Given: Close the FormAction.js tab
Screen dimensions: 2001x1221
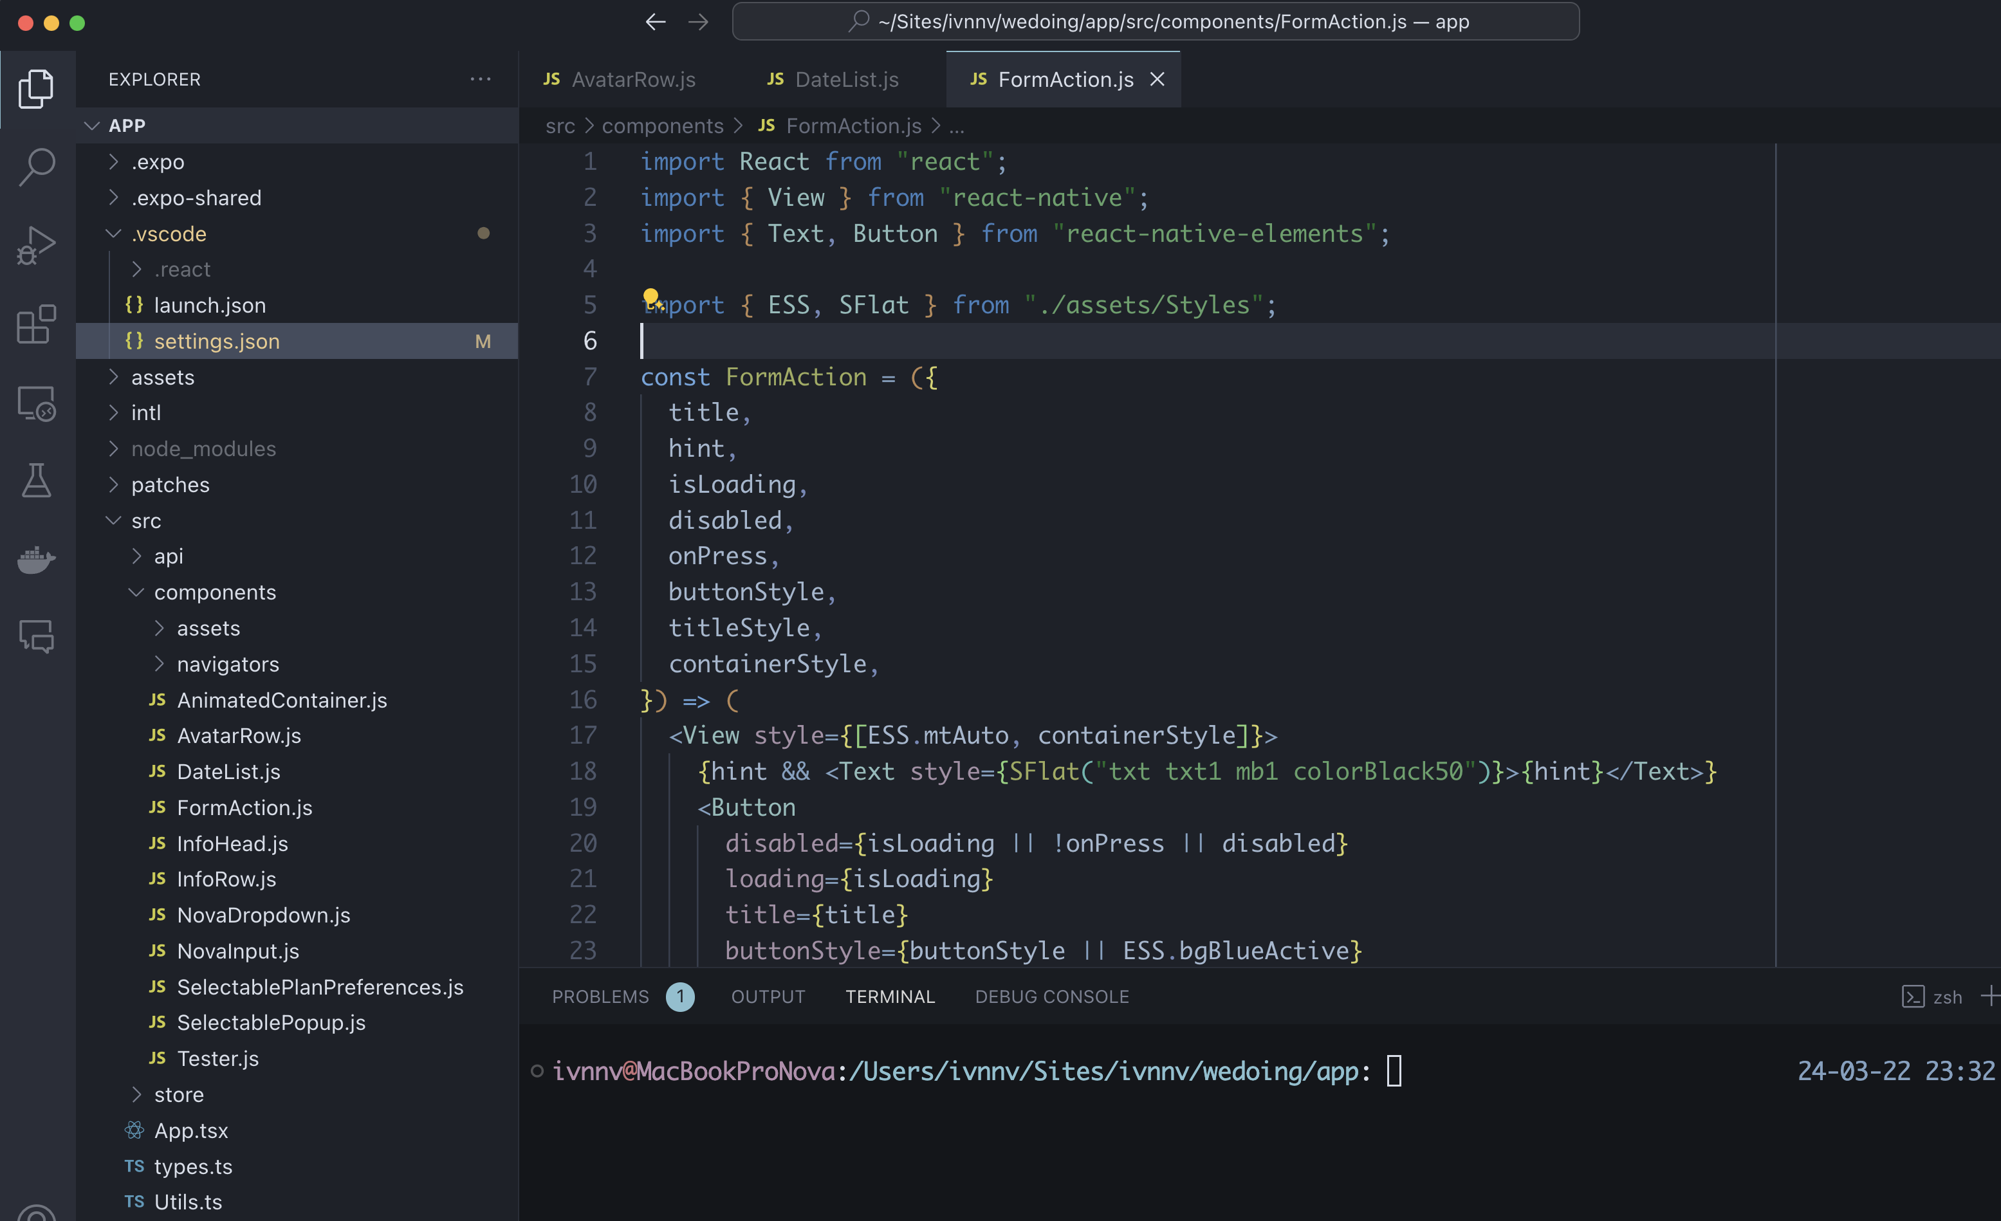Looking at the screenshot, I should click(x=1157, y=80).
